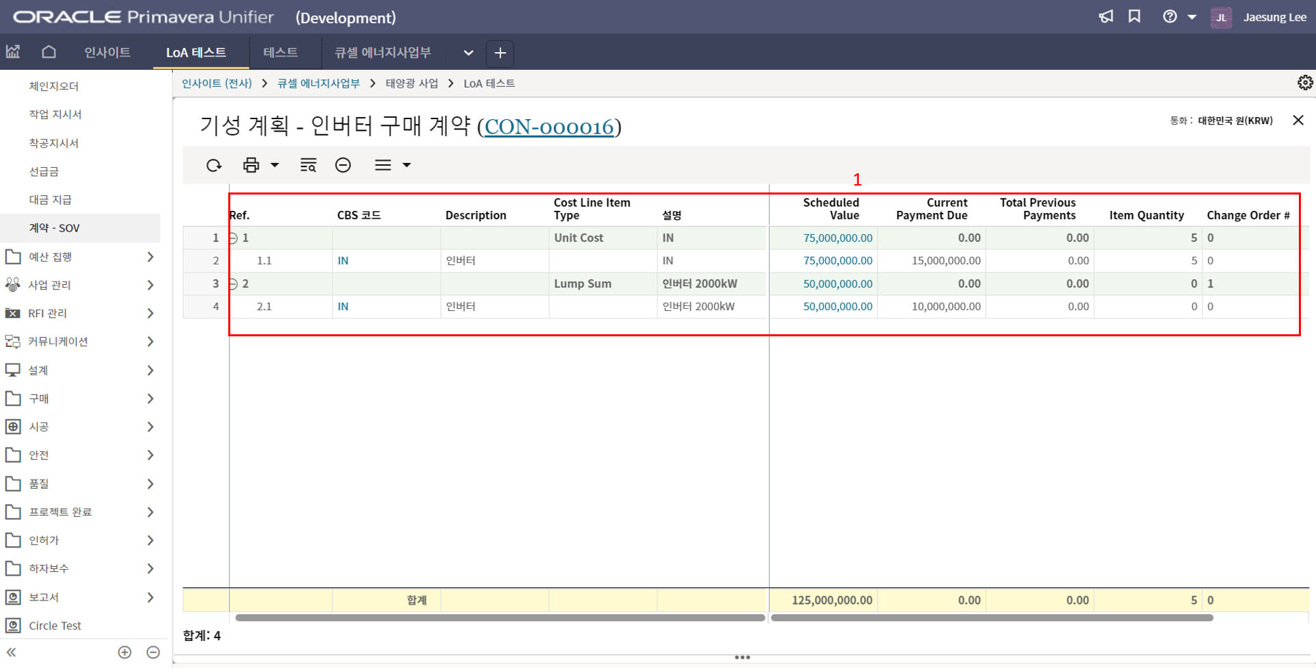
Task: Click the collapse all circle-minus toolbar icon
Action: coord(343,165)
